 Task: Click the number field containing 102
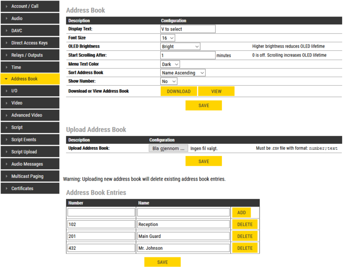pos(101,224)
